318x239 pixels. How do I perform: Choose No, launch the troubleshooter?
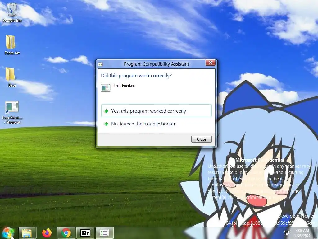tap(157, 124)
